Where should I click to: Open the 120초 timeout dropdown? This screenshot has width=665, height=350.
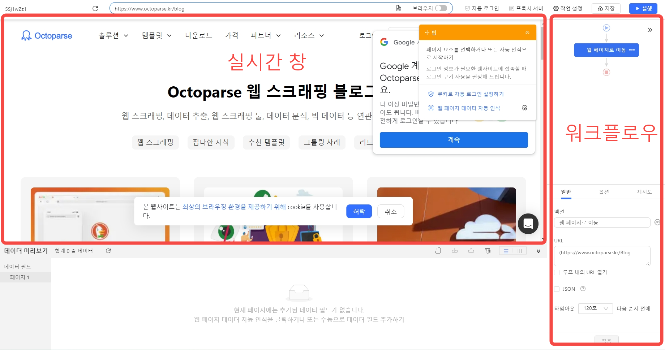595,308
